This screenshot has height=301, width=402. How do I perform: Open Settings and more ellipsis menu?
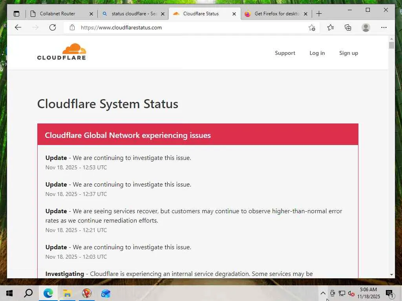coord(384,28)
